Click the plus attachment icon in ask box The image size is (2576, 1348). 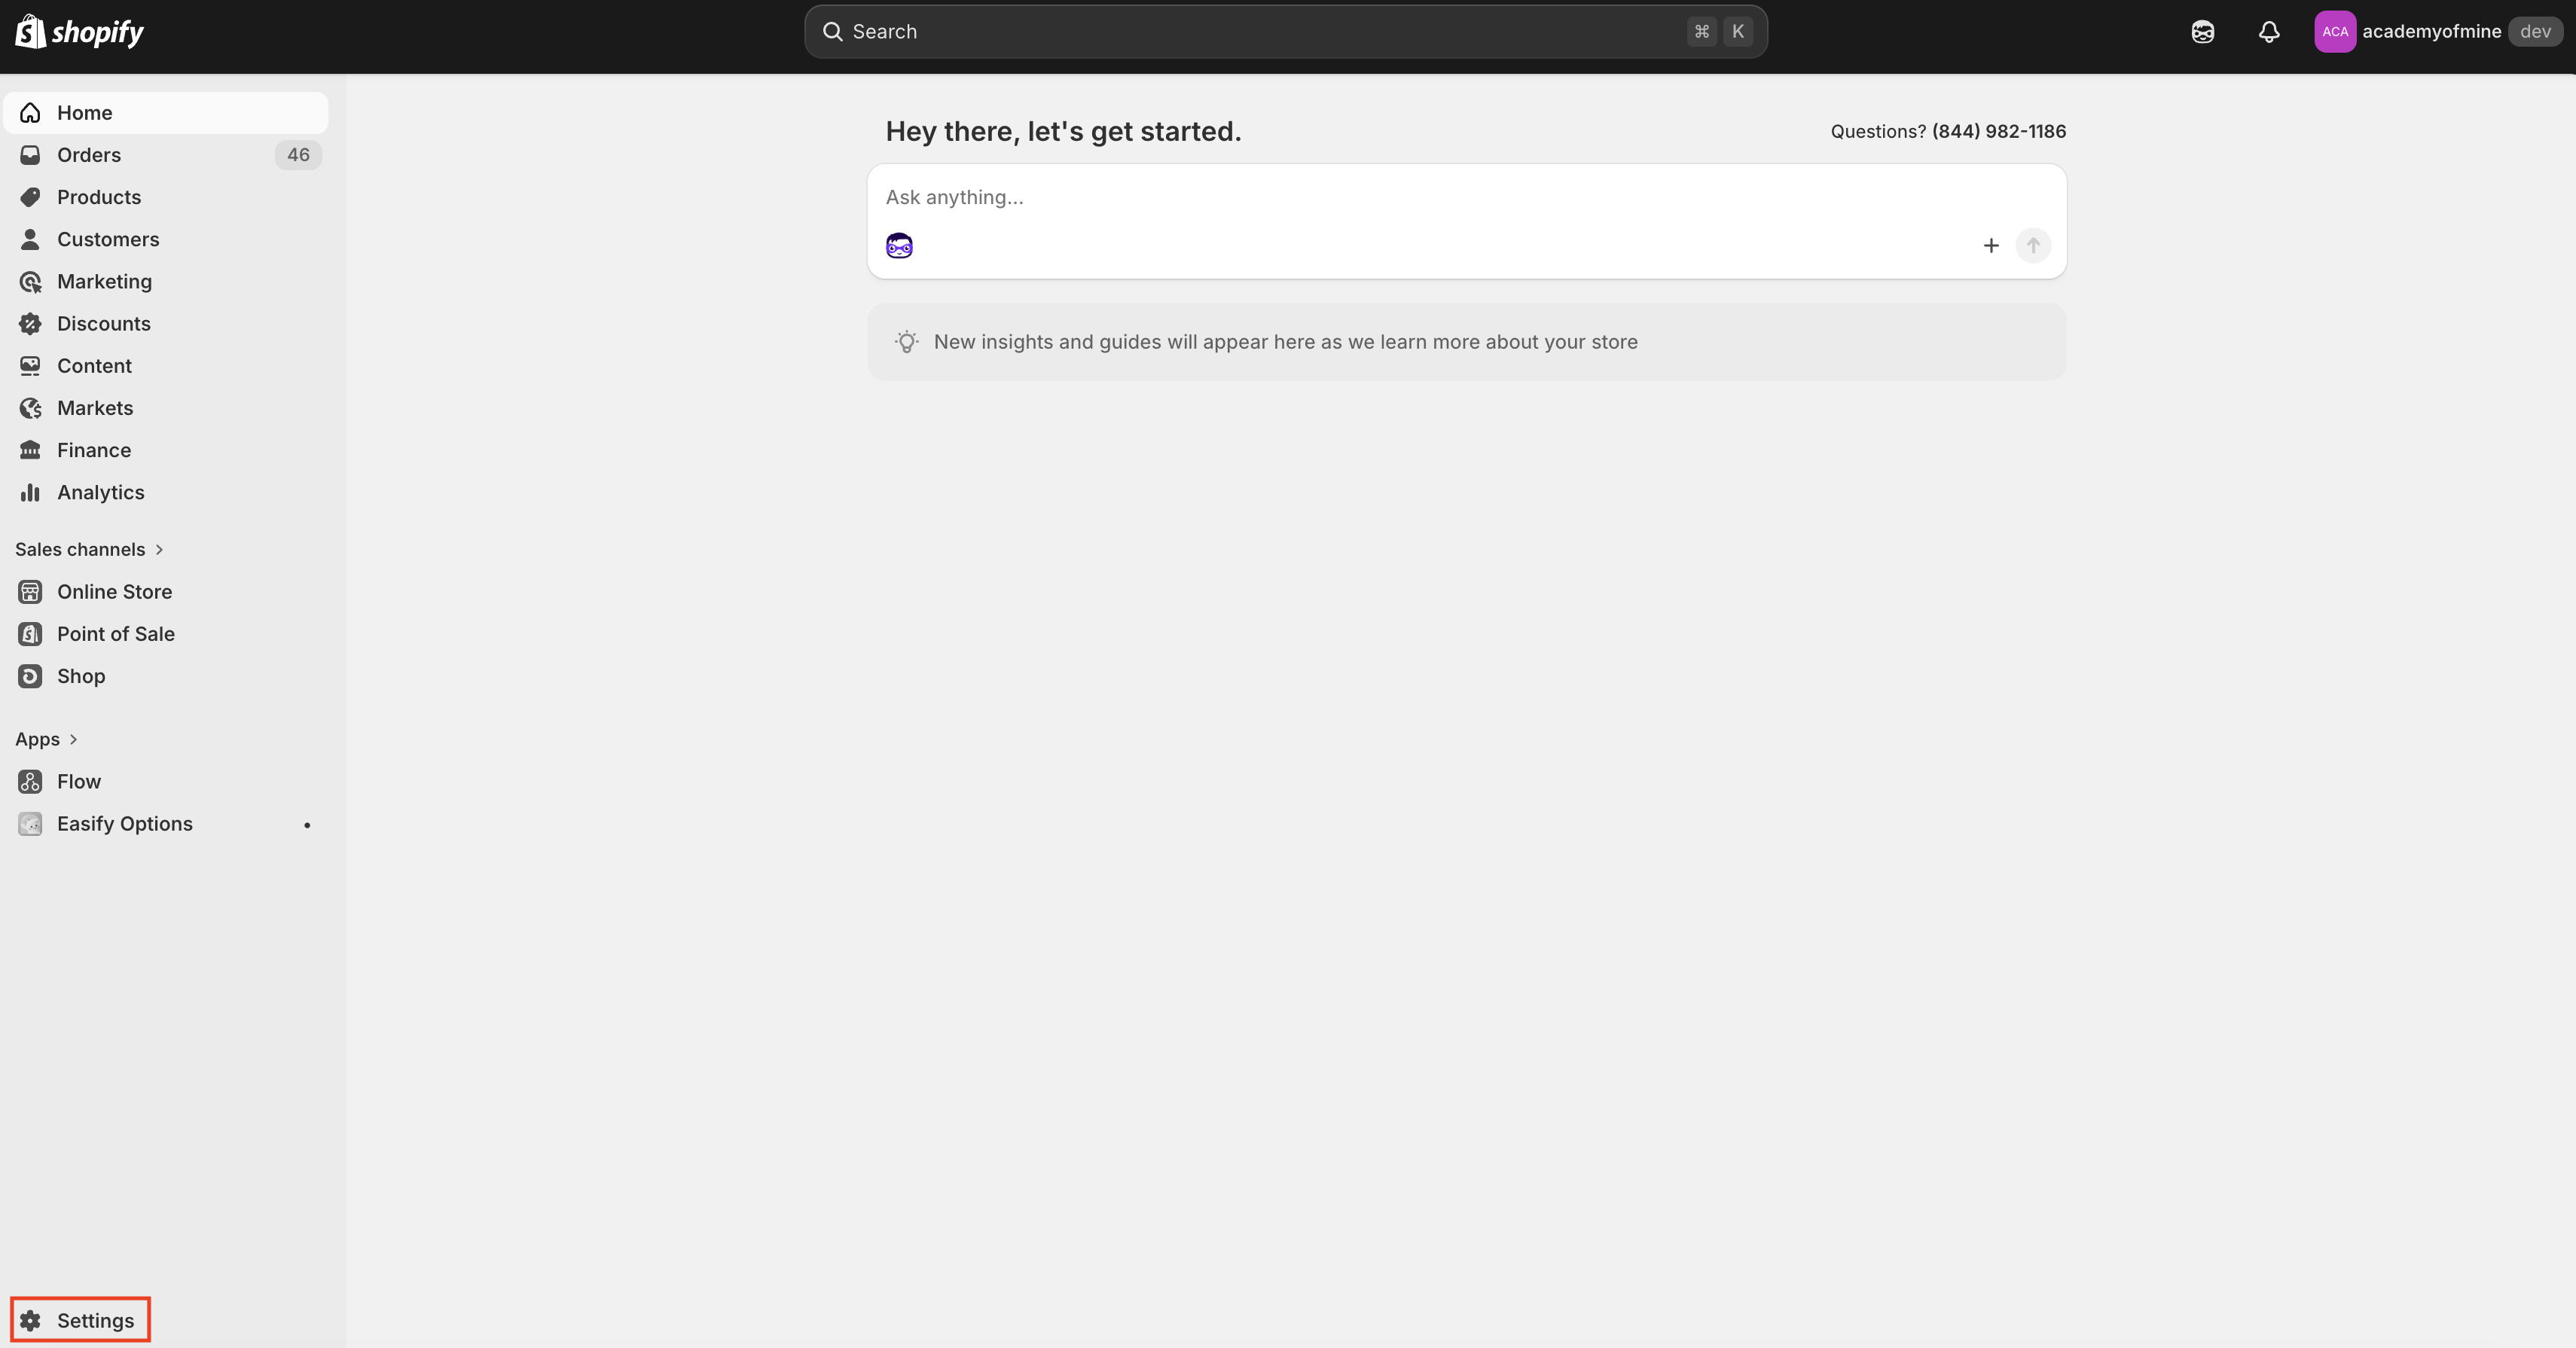click(x=1990, y=246)
